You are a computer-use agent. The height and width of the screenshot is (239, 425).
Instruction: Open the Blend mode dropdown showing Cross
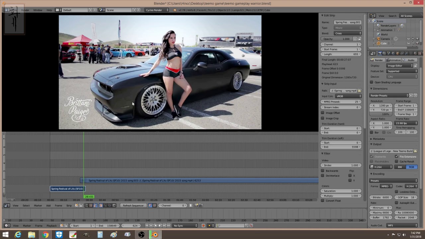coord(348,33)
